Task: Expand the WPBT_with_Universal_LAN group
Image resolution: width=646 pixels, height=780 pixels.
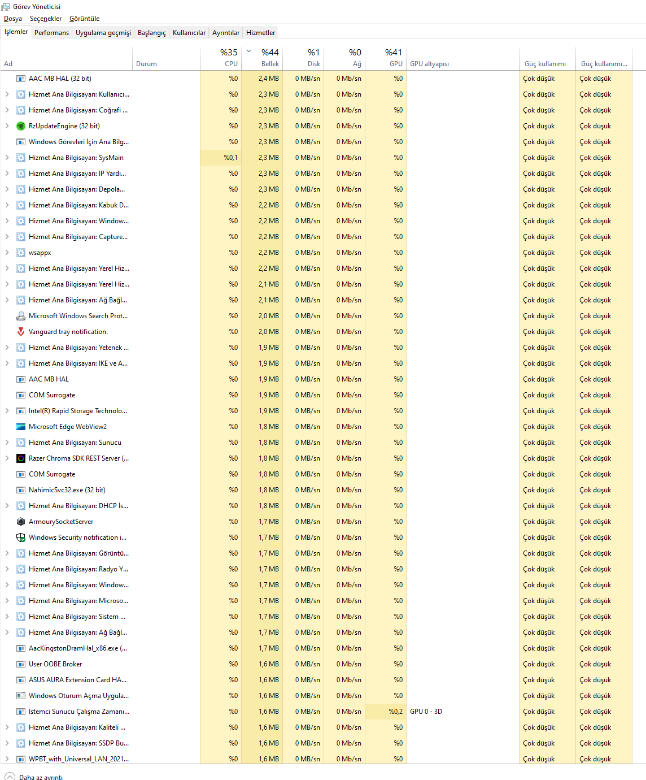Action: tap(7, 759)
